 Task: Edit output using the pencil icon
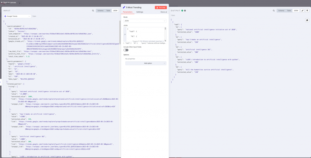click(x=302, y=11)
